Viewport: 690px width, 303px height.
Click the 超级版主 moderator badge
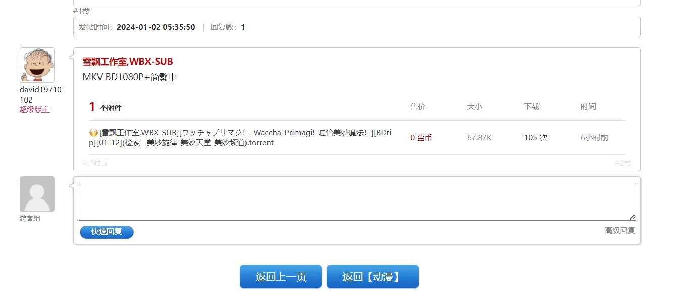pos(34,110)
